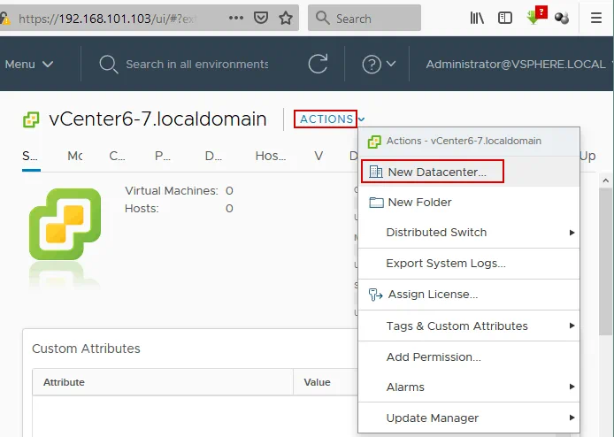Toggle the Firefox sidebar icon
Viewport: 614px width, 437px height.
[505, 18]
